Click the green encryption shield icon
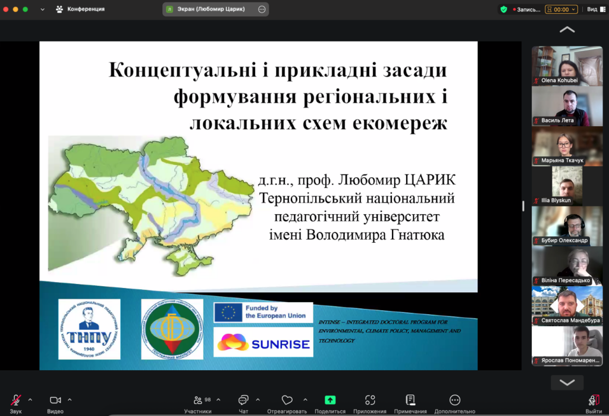Screen dimensions: 609x416 coord(504,10)
